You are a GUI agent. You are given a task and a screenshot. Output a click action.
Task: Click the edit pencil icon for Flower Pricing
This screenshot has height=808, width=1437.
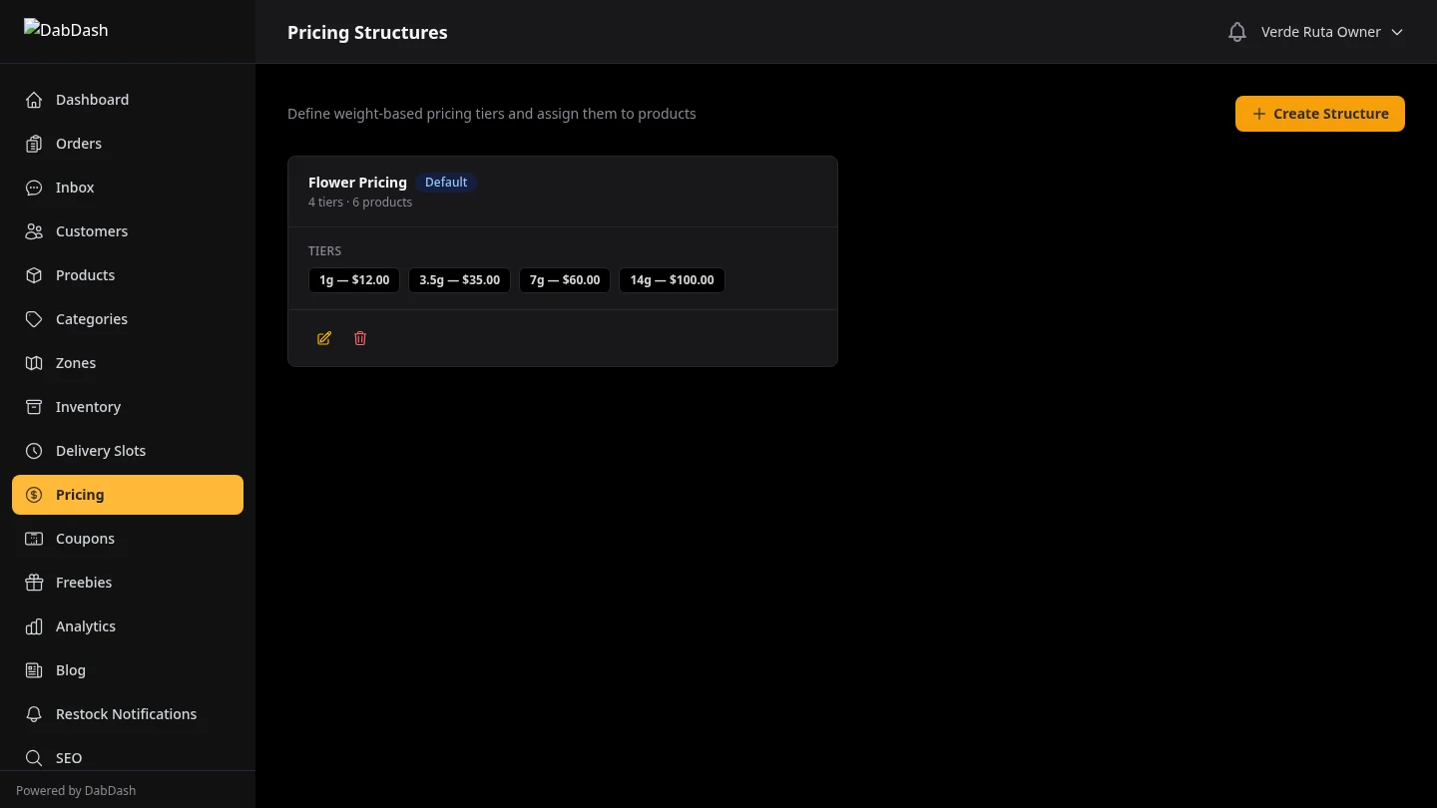324,338
